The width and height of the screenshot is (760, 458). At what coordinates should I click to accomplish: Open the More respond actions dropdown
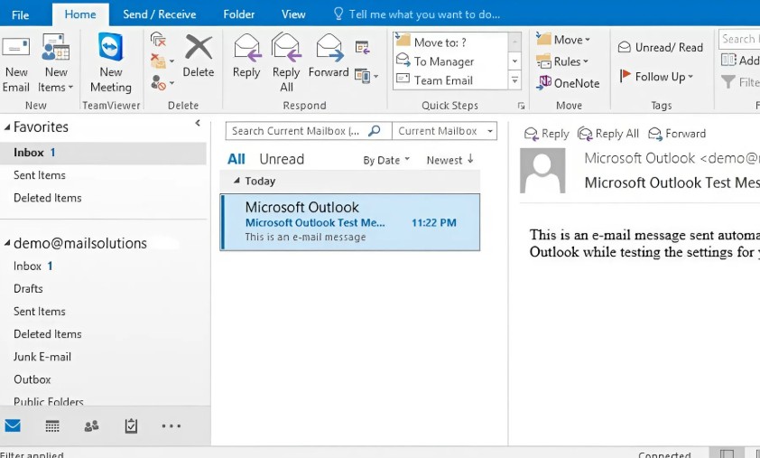366,76
